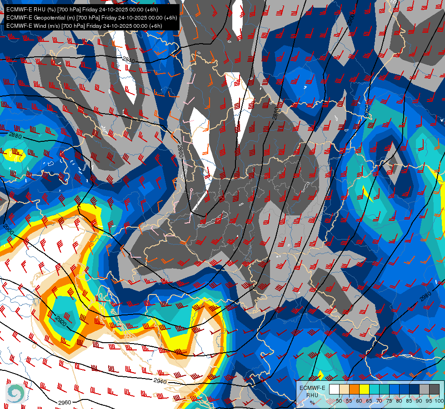Click the legend value 75

click(389, 401)
